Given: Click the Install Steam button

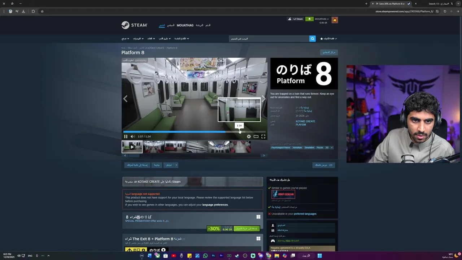Looking at the screenshot, I should pos(296,19).
